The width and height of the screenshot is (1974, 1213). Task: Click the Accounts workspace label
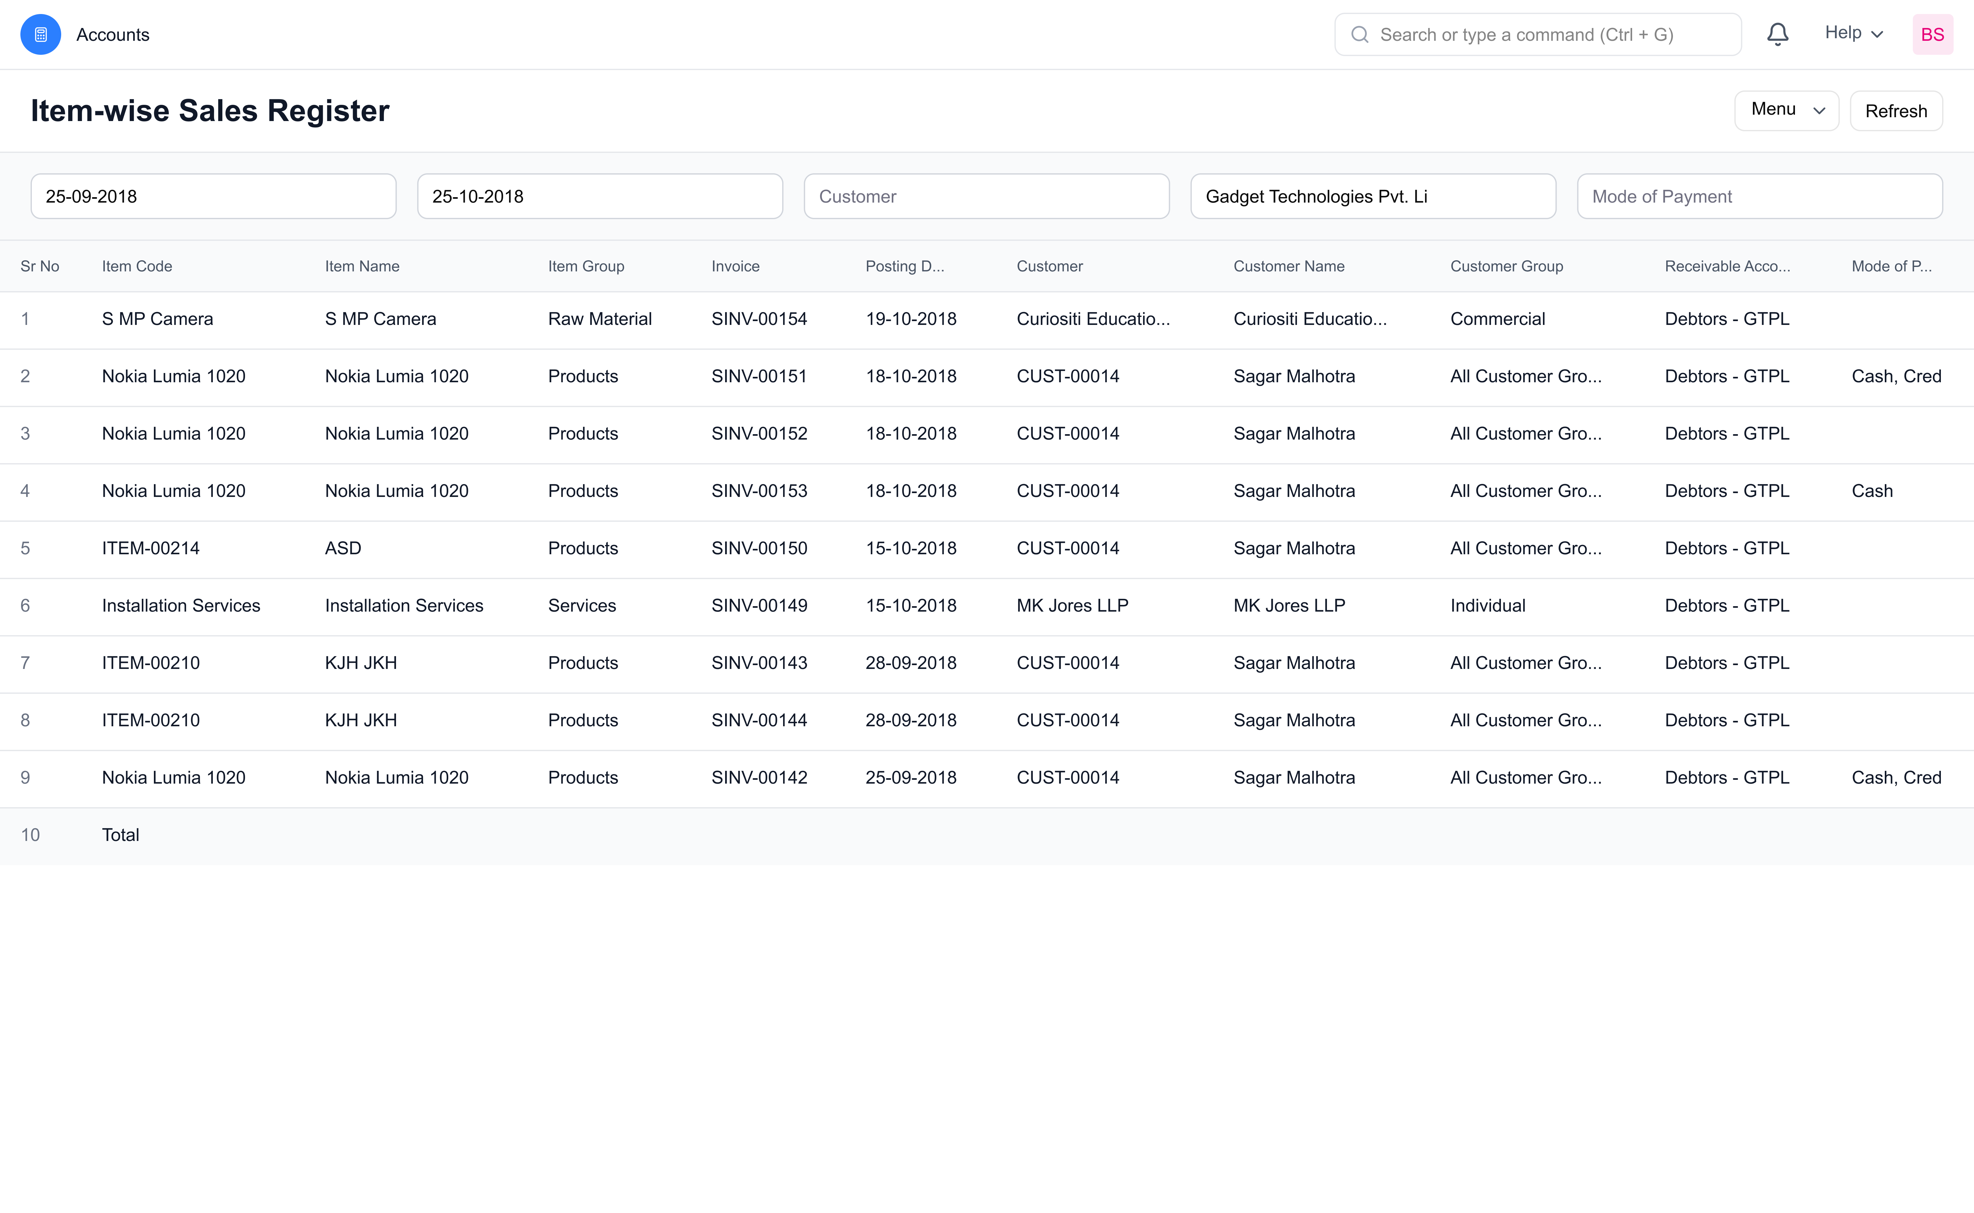[x=112, y=34]
